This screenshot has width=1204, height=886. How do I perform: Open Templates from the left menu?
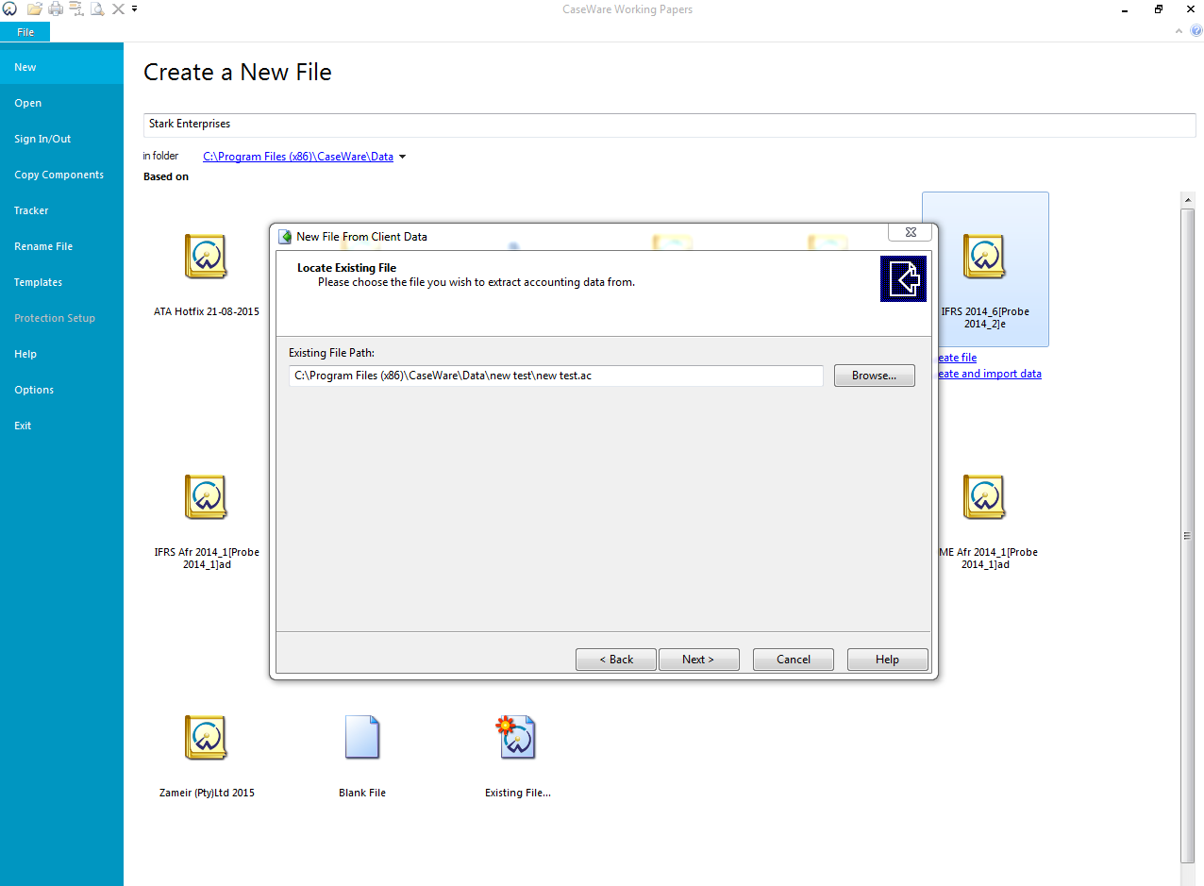coord(61,282)
